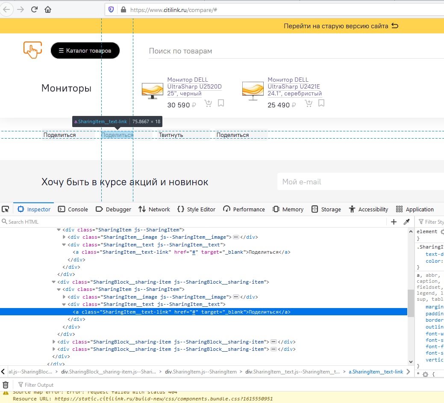Focus the Filter Styles field
444x403 pixels.
(431, 222)
